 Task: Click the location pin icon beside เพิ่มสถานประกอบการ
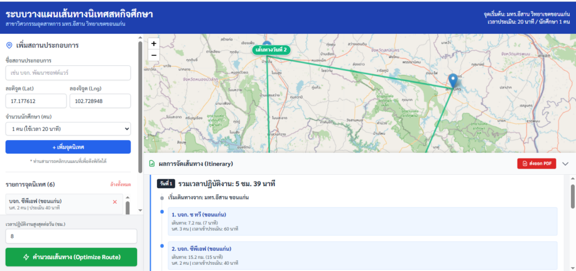[9, 45]
